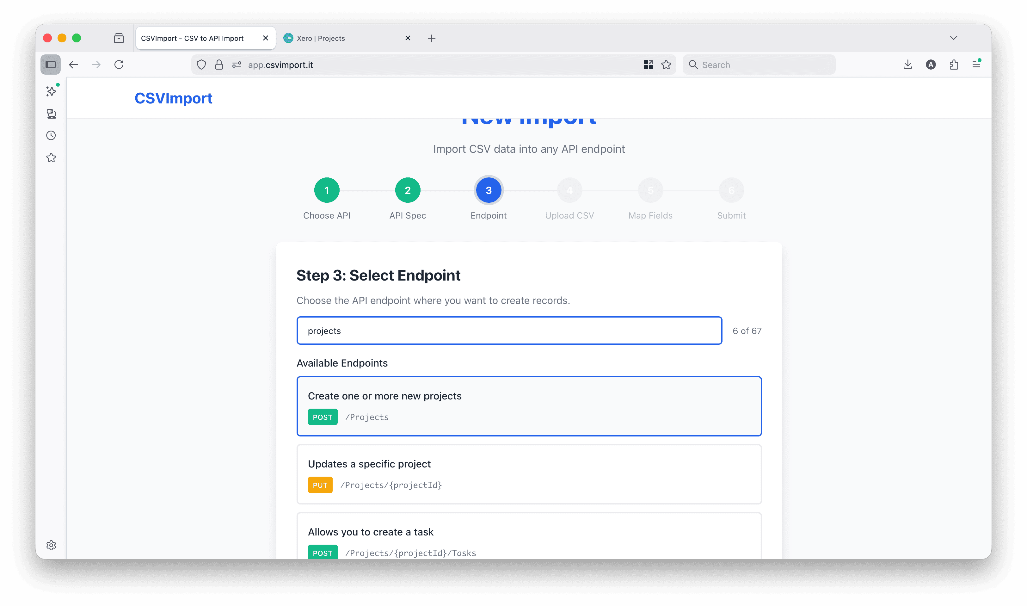Open the AI sparkle sidebar icon

coord(52,91)
